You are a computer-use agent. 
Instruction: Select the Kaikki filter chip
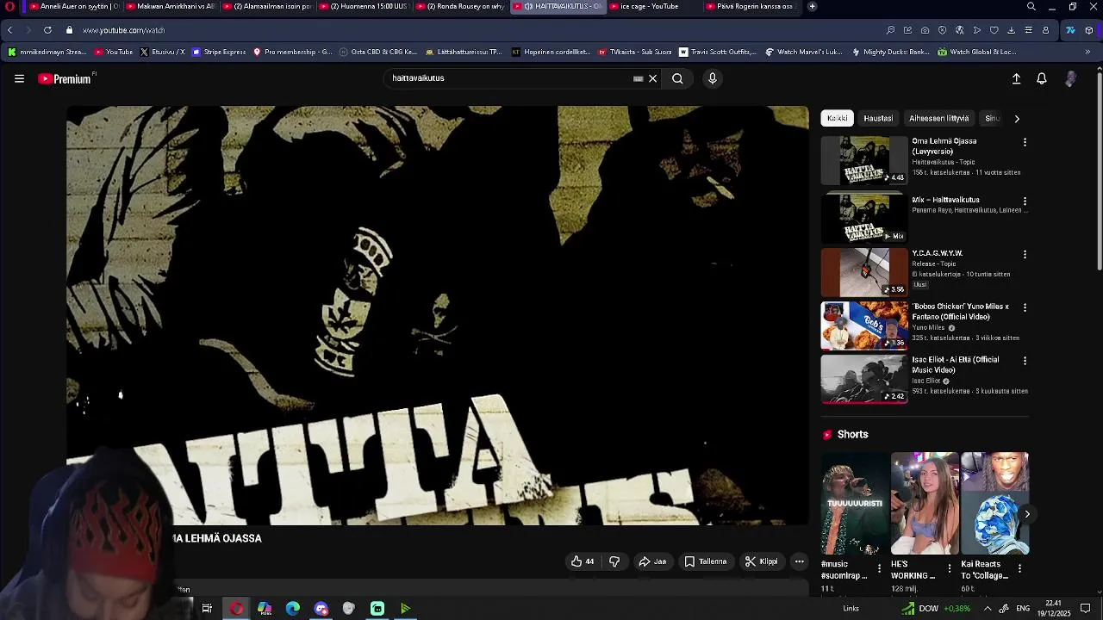[838, 118]
